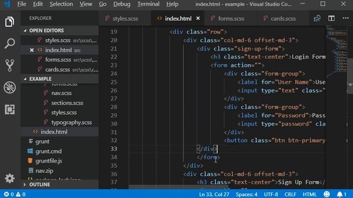This screenshot has height=198, width=353.
Task: Click the Ln 33, Col 27 status entry
Action: coord(214,194)
